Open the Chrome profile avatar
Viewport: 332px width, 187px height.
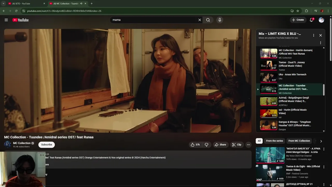322,11
